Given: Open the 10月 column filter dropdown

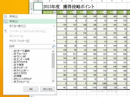Looking at the screenshot, I should [125, 12].
